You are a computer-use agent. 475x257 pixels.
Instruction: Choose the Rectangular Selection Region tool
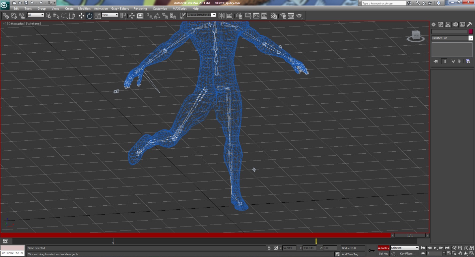tap(64, 16)
